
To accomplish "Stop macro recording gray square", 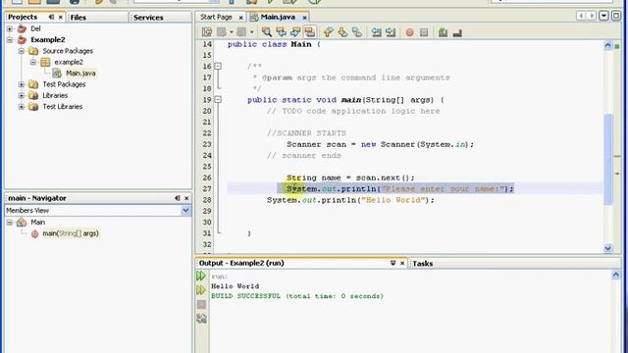I will click(x=424, y=32).
